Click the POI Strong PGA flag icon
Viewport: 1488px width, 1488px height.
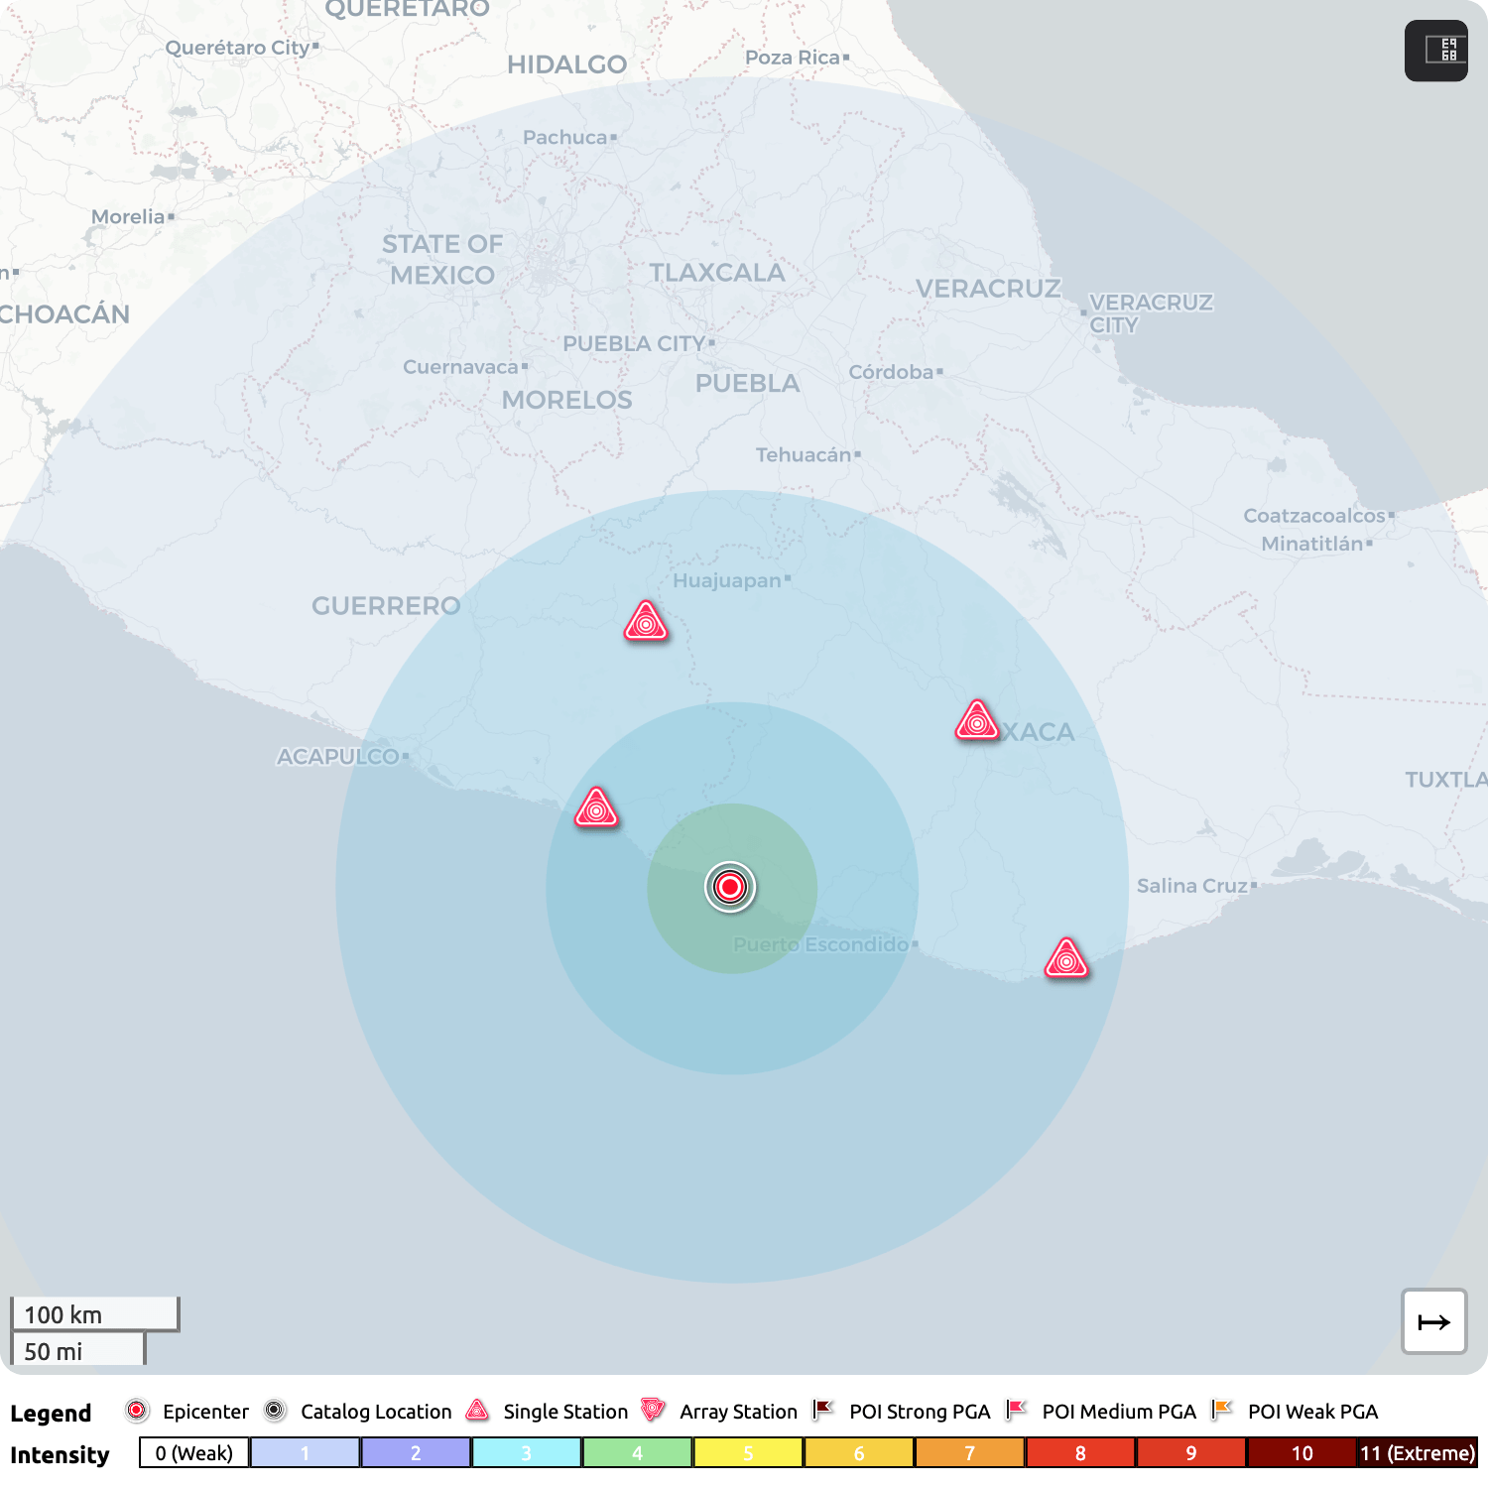tap(823, 1411)
